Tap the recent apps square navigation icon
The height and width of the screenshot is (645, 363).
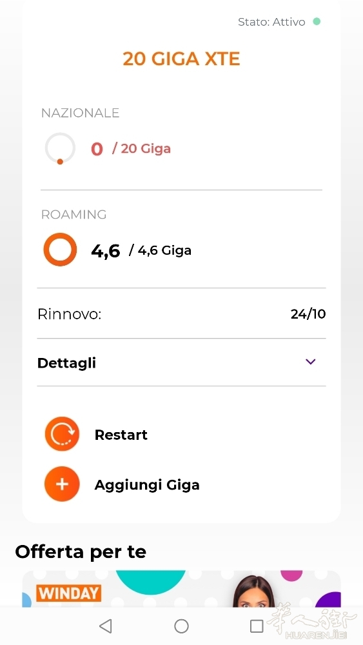257,626
